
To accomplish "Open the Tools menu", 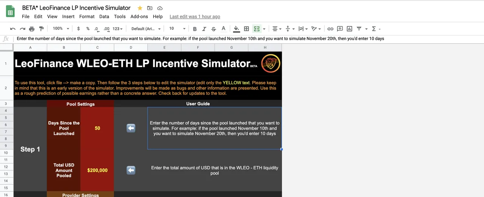I will (x=120, y=17).
